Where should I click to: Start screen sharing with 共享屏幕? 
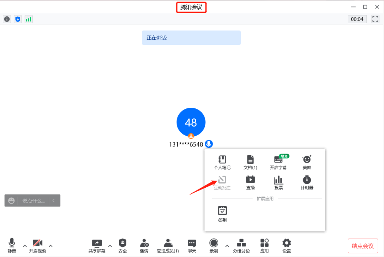pyautogui.click(x=97, y=246)
